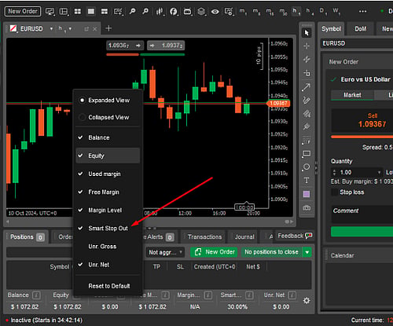Open the cBots robot menu
393x326 pixels.
tap(187, 11)
